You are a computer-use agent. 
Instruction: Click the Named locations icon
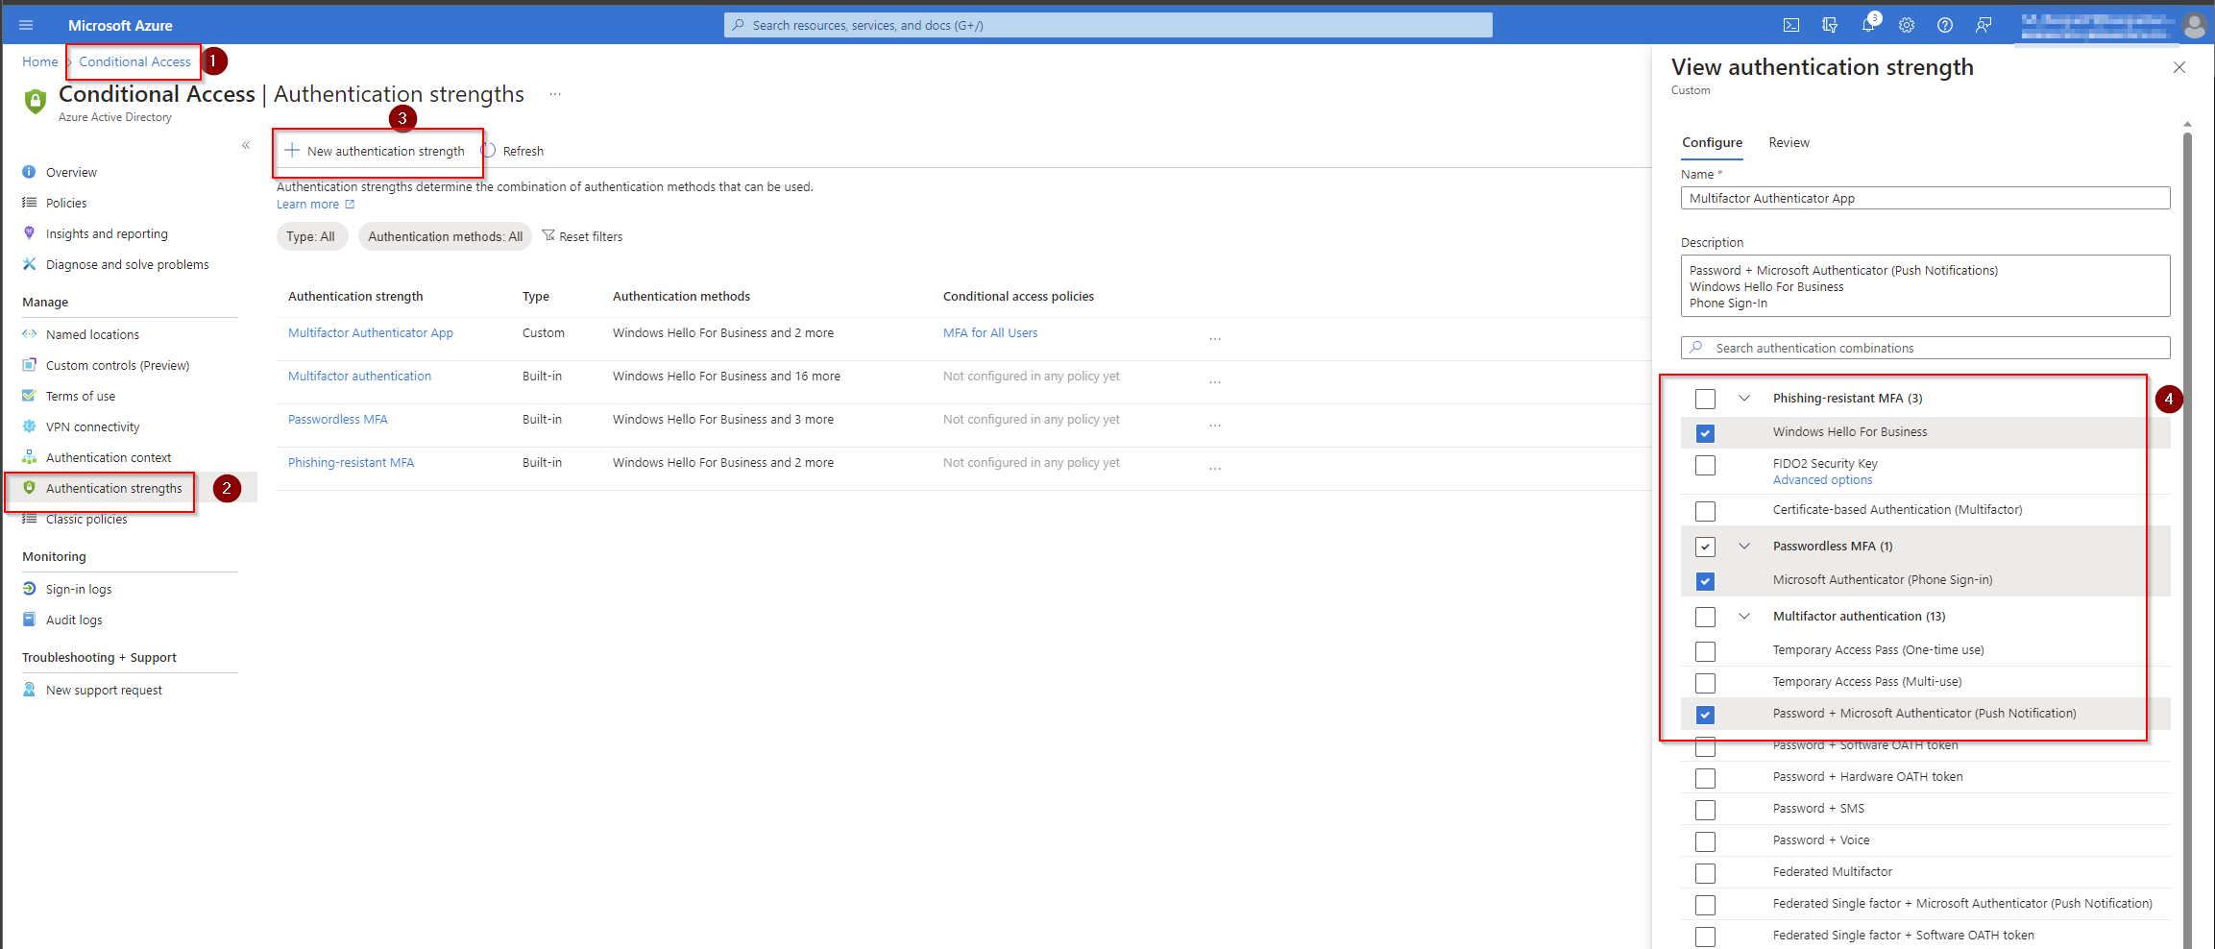[x=29, y=334]
